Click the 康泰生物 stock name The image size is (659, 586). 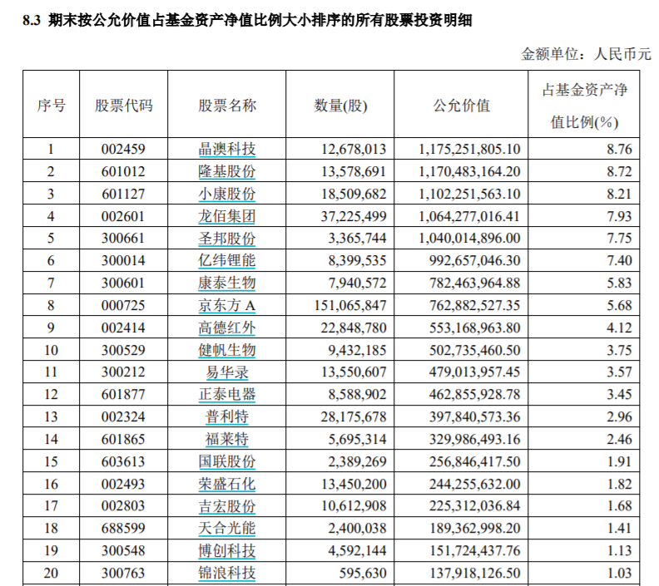227,283
